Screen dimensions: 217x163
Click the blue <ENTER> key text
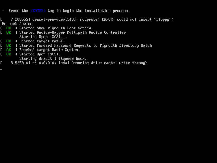tap(38, 11)
